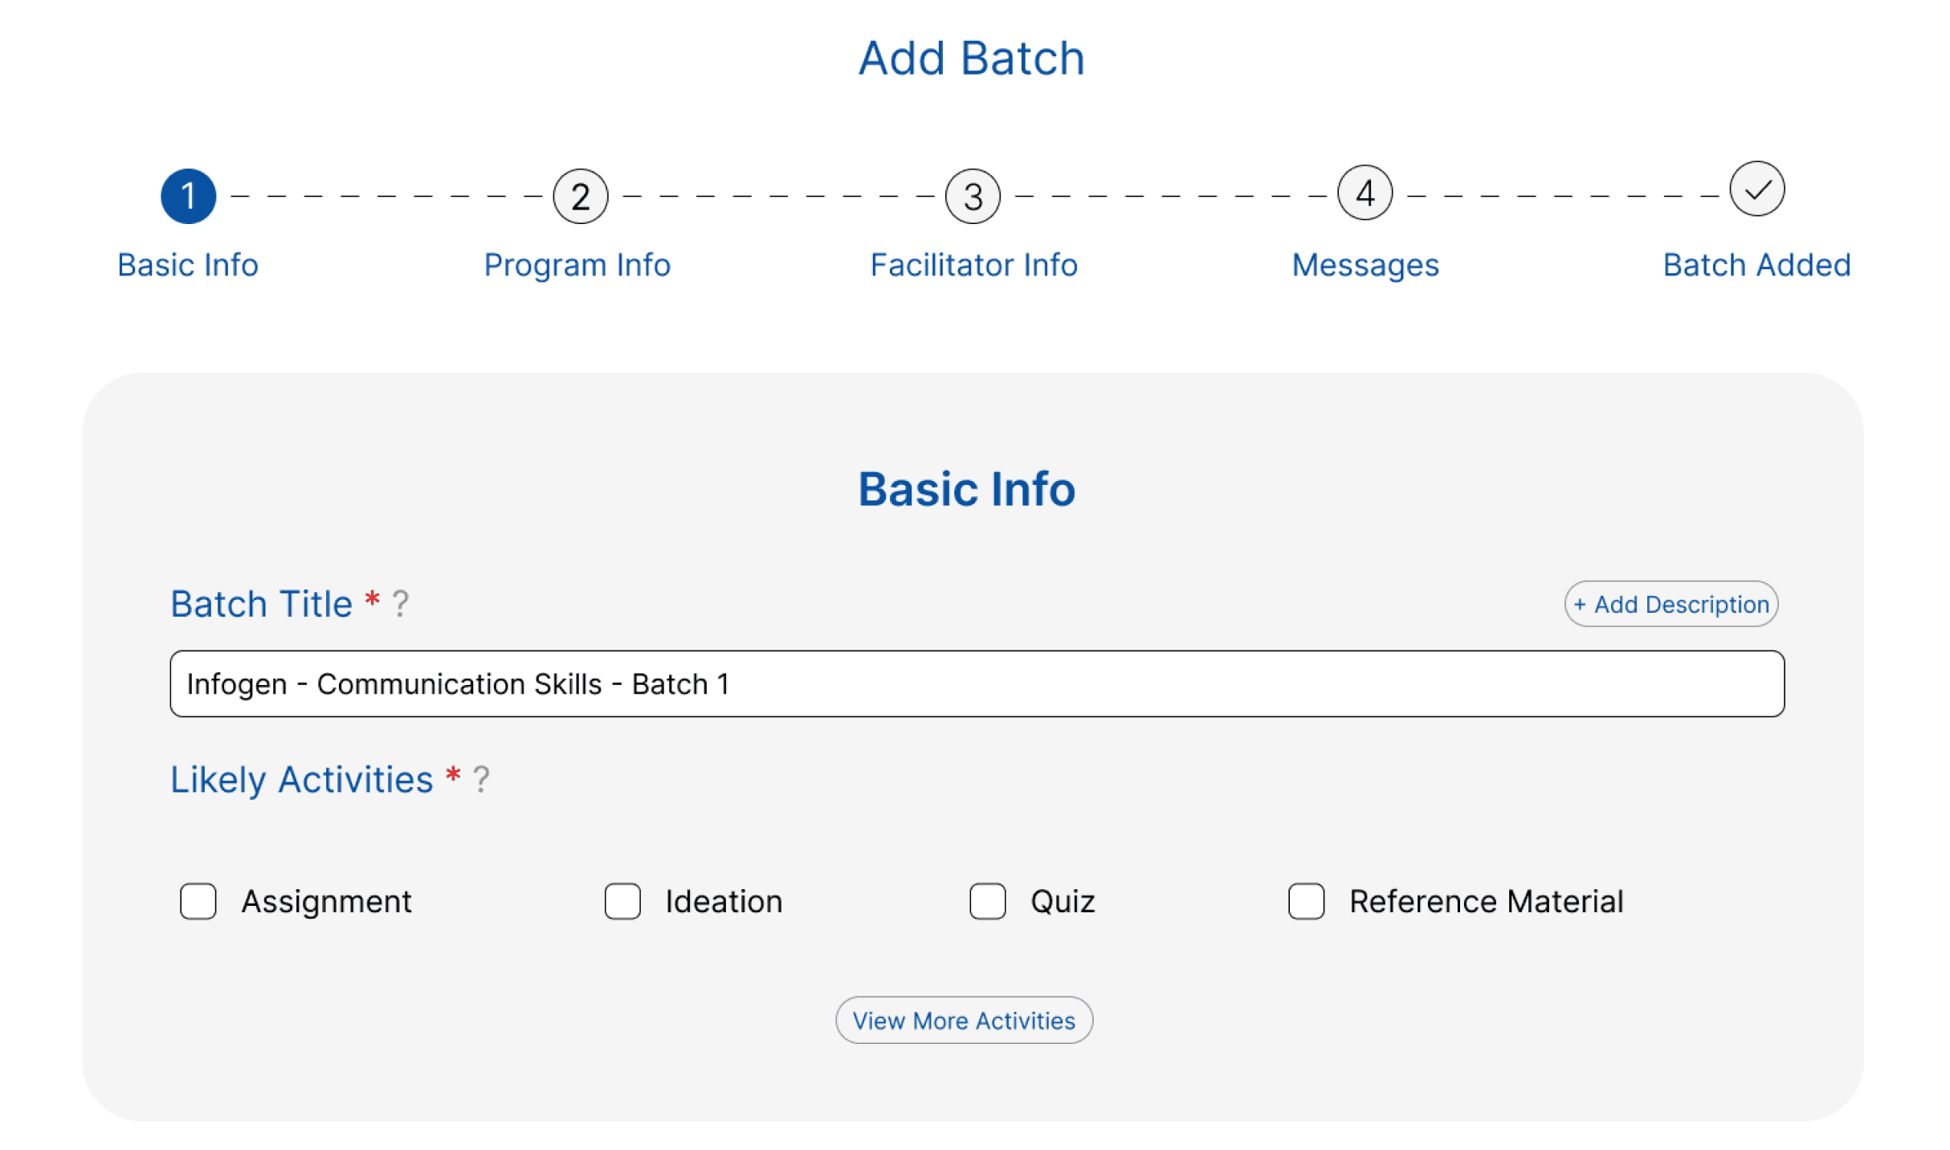The width and height of the screenshot is (1950, 1150).
Task: Click step 3 circle icon
Action: pos(973,197)
